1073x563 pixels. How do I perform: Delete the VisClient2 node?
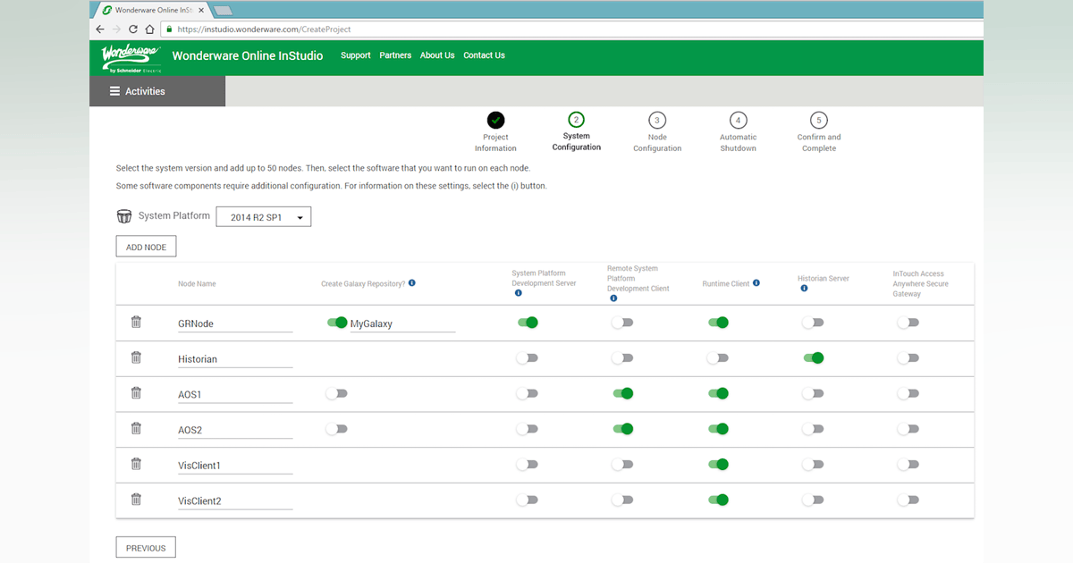[136, 500]
